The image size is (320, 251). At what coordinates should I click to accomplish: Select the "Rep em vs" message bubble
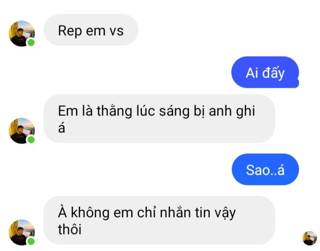[91, 30]
